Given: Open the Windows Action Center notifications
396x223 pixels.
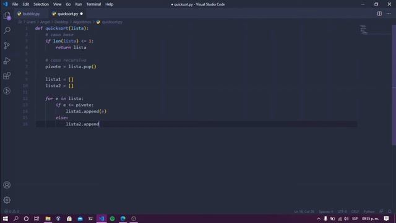Looking at the screenshot, I should tap(386, 219).
